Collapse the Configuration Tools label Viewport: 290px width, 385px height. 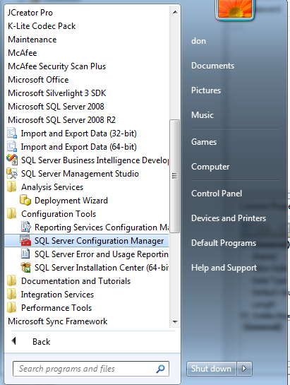[x=59, y=214]
